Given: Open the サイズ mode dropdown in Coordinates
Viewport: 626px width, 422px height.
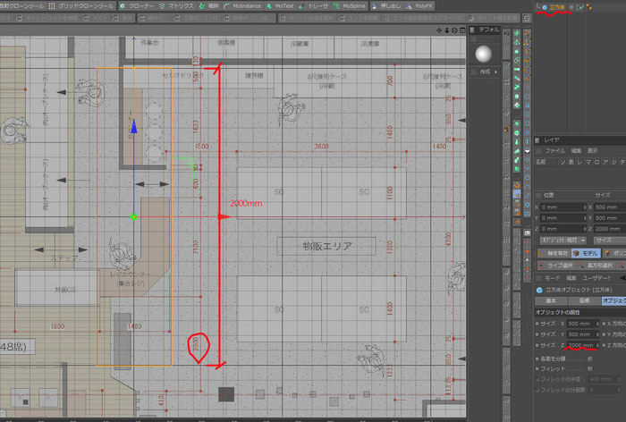Looking at the screenshot, I should click(x=610, y=241).
